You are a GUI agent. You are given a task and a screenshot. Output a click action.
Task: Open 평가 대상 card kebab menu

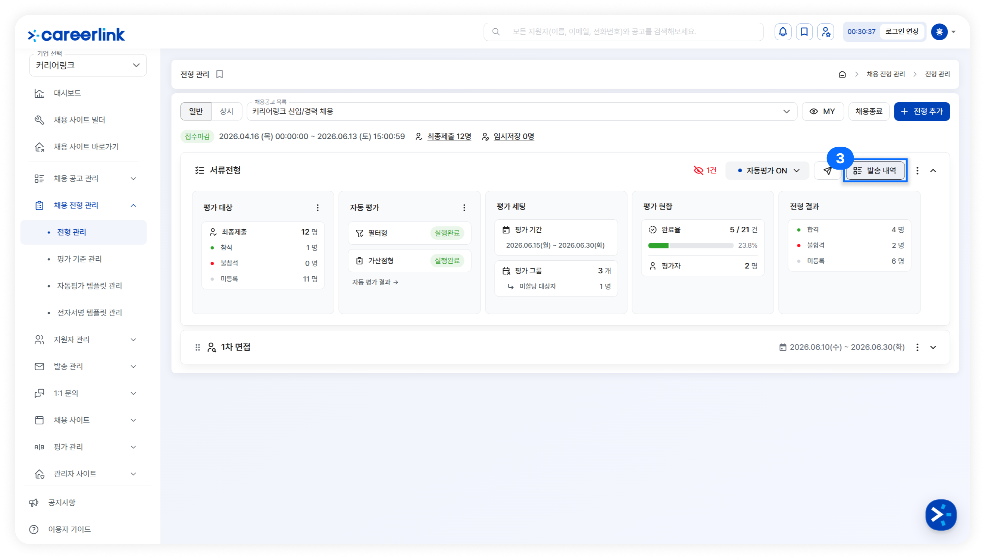(318, 208)
